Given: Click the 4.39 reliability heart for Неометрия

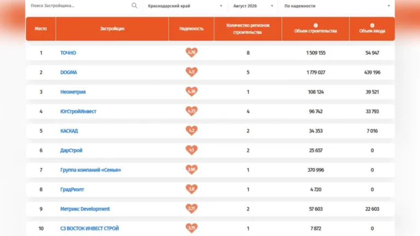Looking at the screenshot, I should click(x=191, y=91).
